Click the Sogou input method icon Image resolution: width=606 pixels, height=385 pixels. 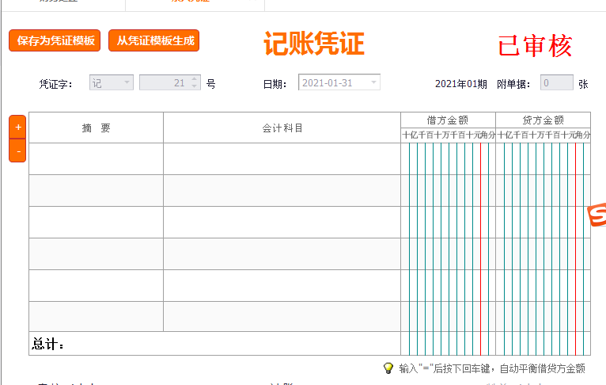coord(597,215)
